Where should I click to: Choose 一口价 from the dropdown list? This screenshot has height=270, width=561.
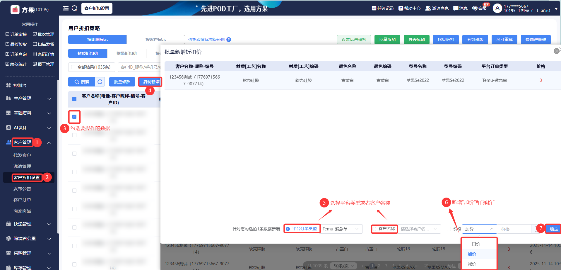click(479, 244)
